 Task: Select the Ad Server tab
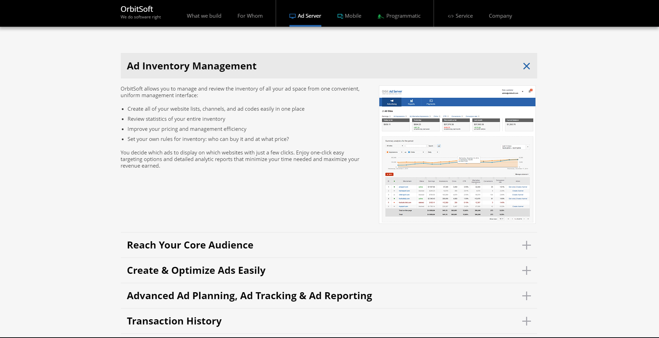pyautogui.click(x=305, y=16)
